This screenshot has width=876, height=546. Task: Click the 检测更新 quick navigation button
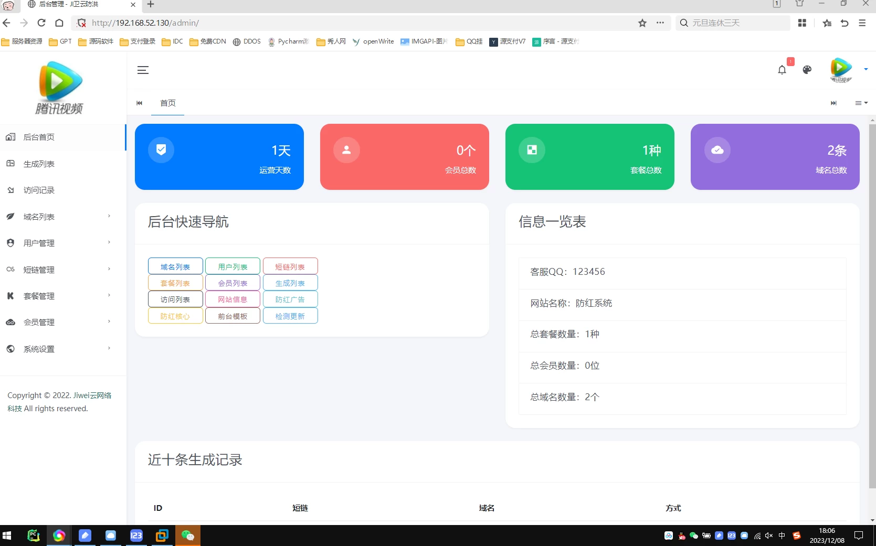coord(290,316)
